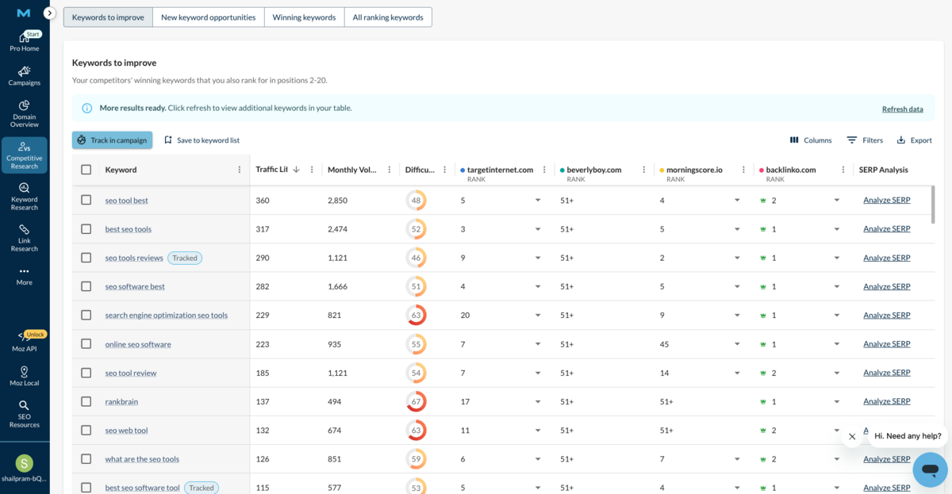Click Track in campaign button
This screenshot has height=494, width=952.
coord(112,140)
